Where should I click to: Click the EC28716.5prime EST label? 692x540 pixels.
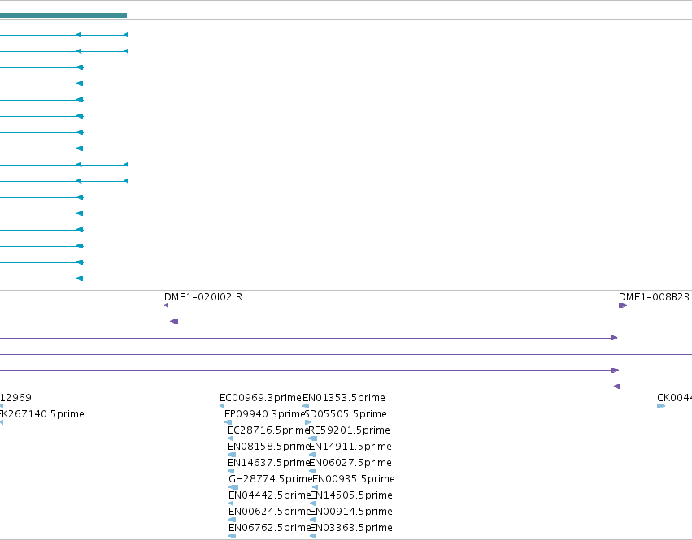click(x=268, y=430)
